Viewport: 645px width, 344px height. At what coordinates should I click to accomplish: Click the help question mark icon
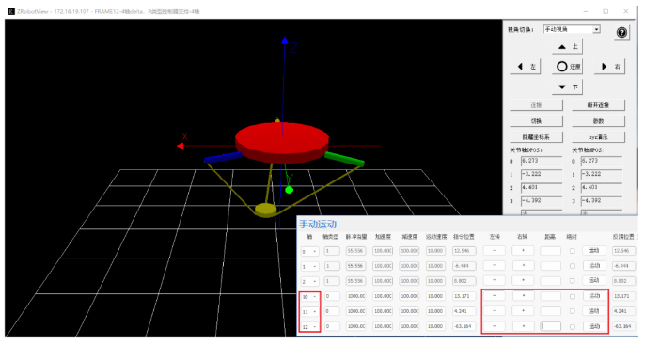click(x=621, y=32)
